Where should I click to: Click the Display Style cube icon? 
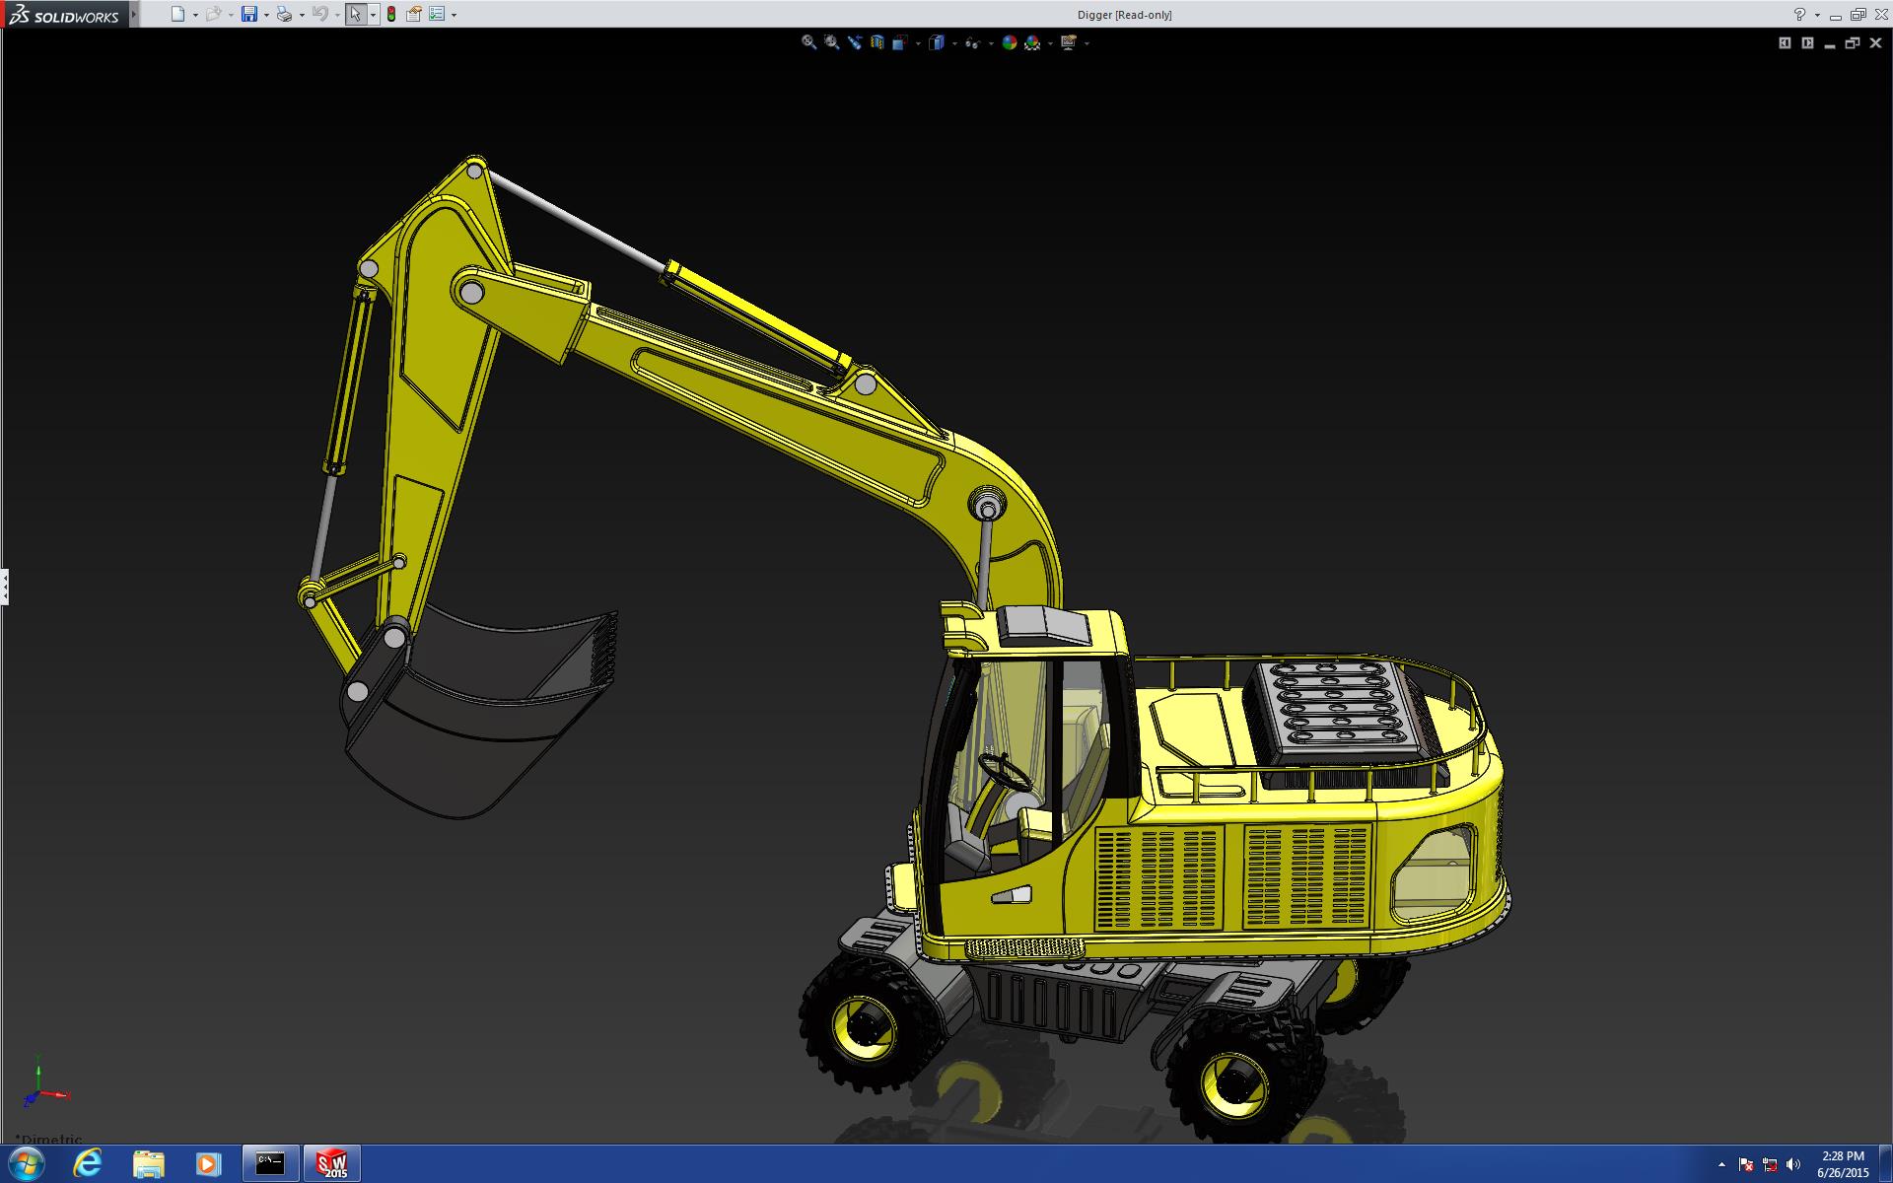pos(937,42)
